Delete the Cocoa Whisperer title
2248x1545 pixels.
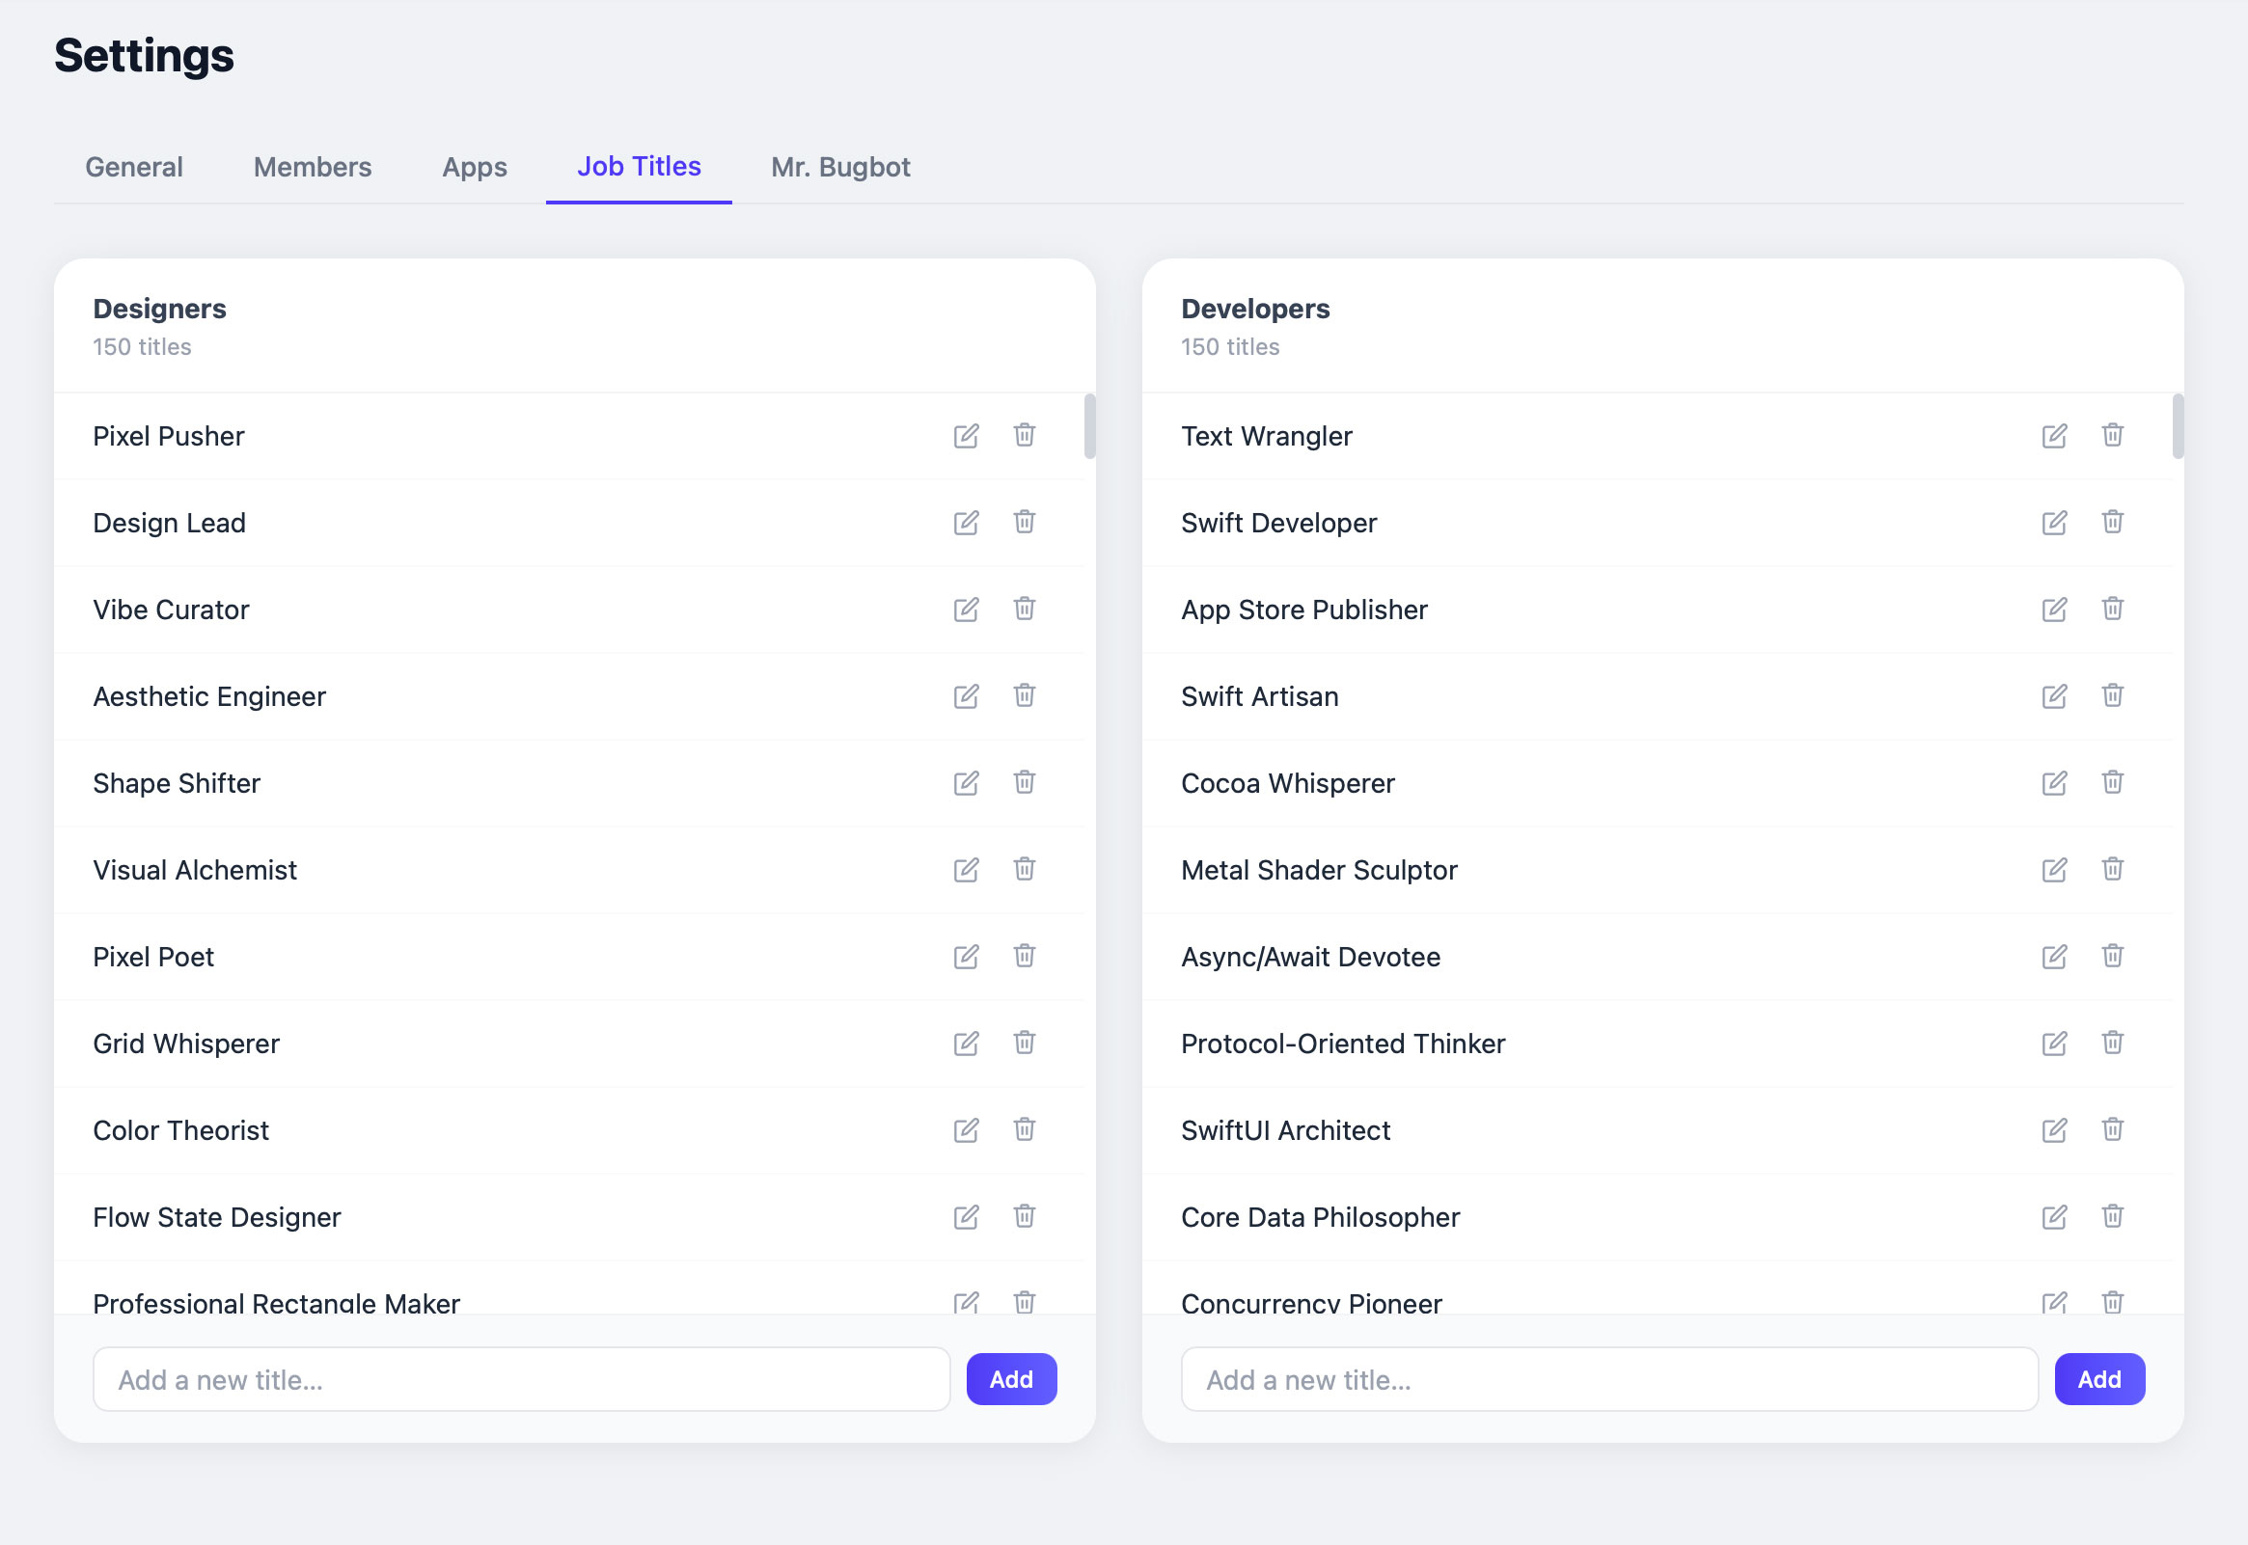pyautogui.click(x=2112, y=782)
